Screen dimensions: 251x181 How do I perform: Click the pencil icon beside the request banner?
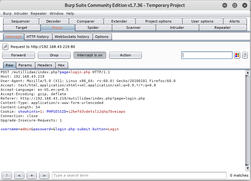tap(5, 46)
